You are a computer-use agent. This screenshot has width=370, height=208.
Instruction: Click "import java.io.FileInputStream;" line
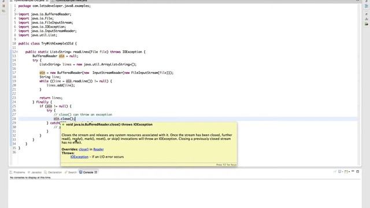(46, 23)
